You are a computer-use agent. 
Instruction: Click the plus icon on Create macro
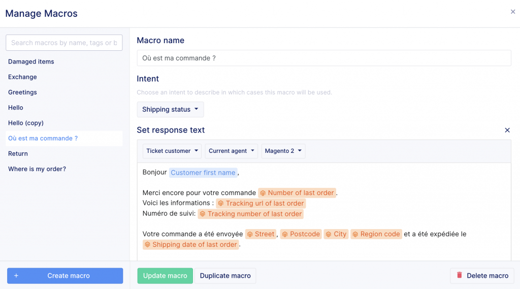point(16,276)
